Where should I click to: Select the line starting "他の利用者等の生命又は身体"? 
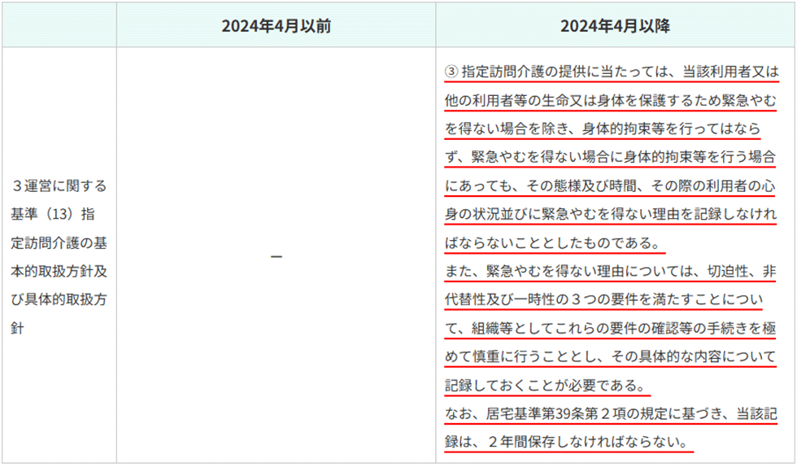611,100
